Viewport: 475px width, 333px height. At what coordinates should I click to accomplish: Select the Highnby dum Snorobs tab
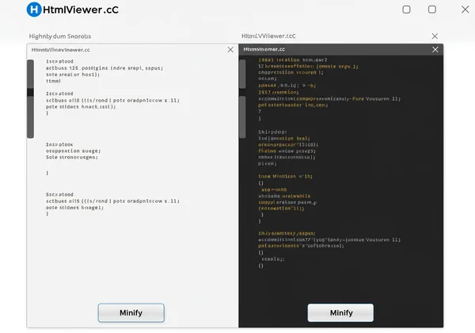point(60,36)
